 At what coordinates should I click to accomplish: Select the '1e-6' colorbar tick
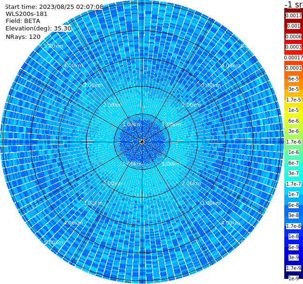click(x=294, y=152)
